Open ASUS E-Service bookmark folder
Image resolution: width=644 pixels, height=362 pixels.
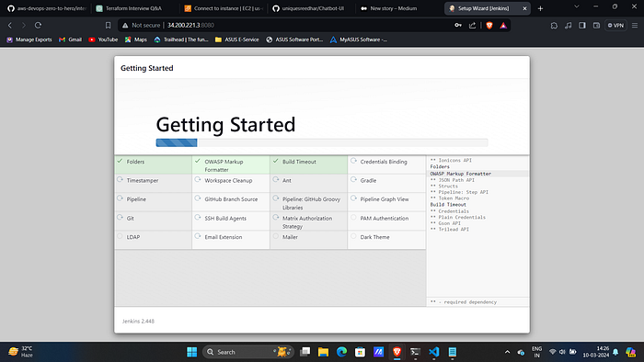point(237,40)
